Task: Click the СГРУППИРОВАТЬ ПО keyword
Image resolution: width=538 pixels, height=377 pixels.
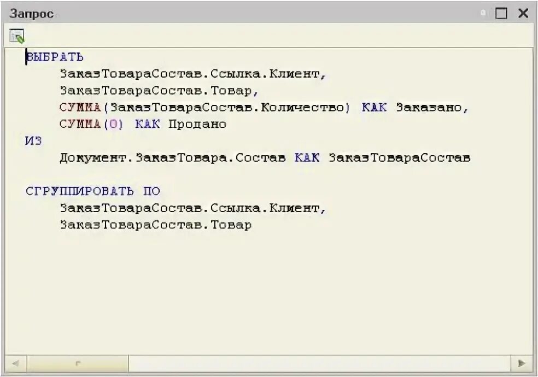Action: coord(93,191)
